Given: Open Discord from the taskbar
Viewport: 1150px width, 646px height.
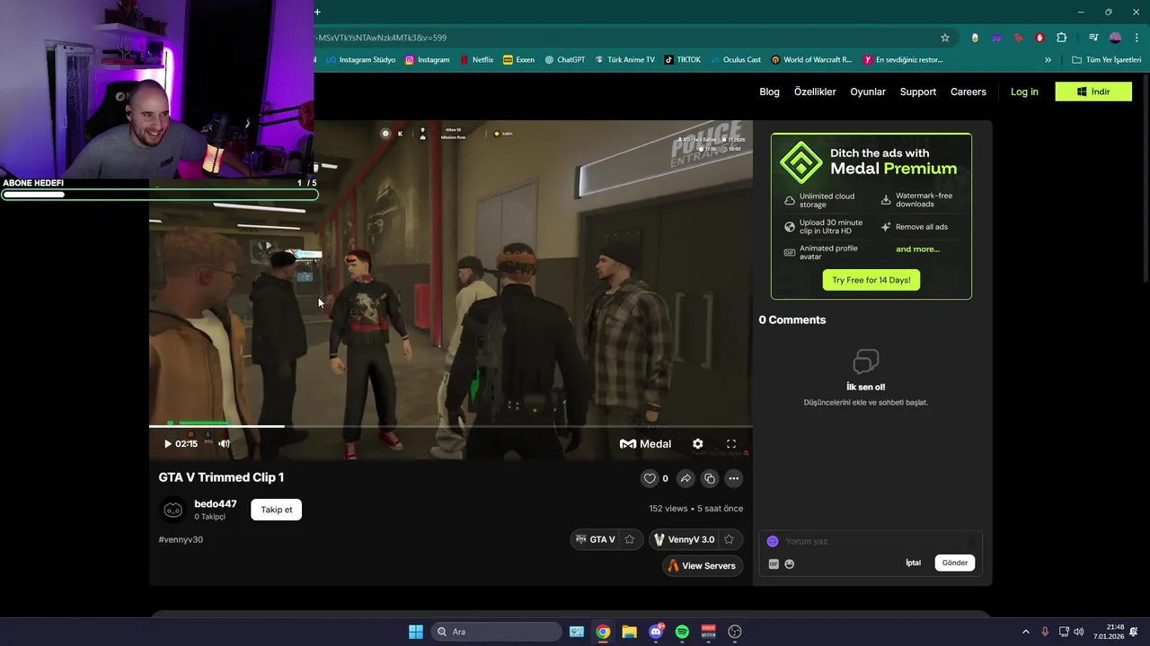Looking at the screenshot, I should pos(656,632).
